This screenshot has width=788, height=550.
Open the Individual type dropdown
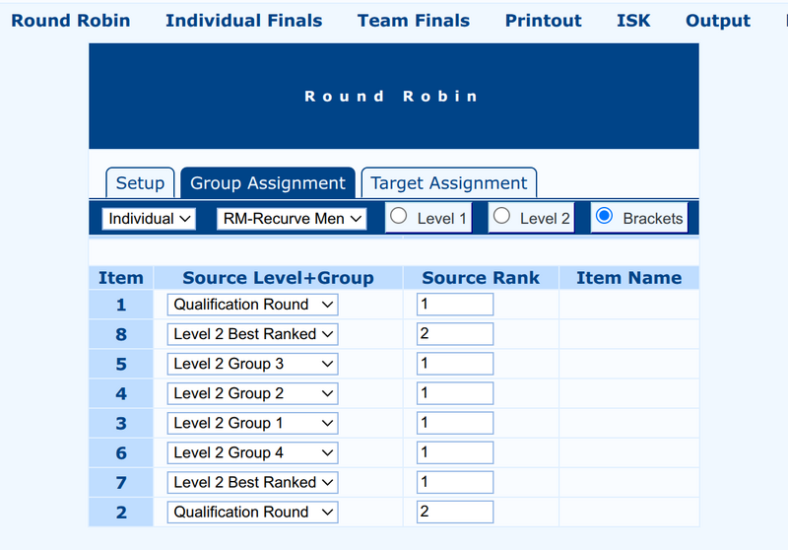coord(149,219)
